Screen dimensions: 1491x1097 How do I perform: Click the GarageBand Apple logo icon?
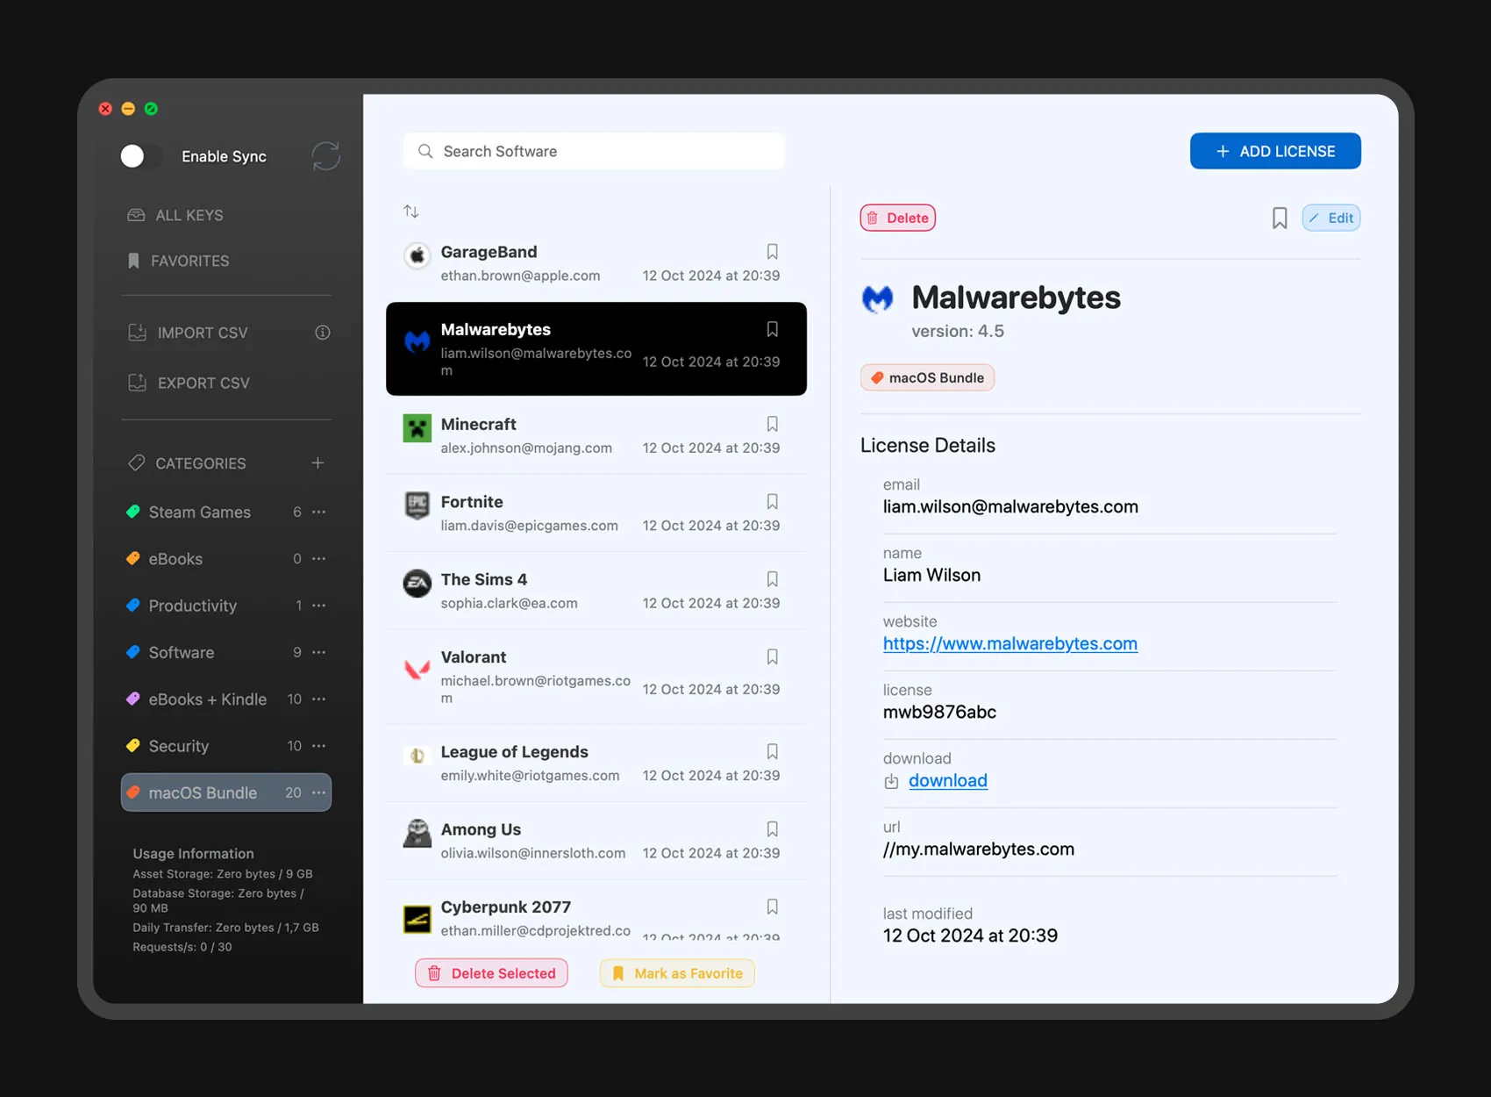coord(417,255)
